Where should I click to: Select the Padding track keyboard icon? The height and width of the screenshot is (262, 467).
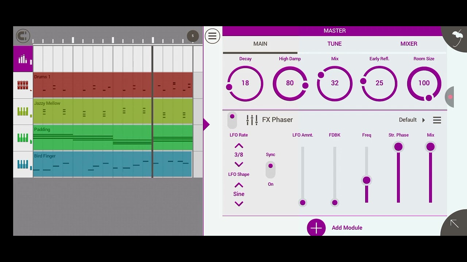tap(23, 138)
